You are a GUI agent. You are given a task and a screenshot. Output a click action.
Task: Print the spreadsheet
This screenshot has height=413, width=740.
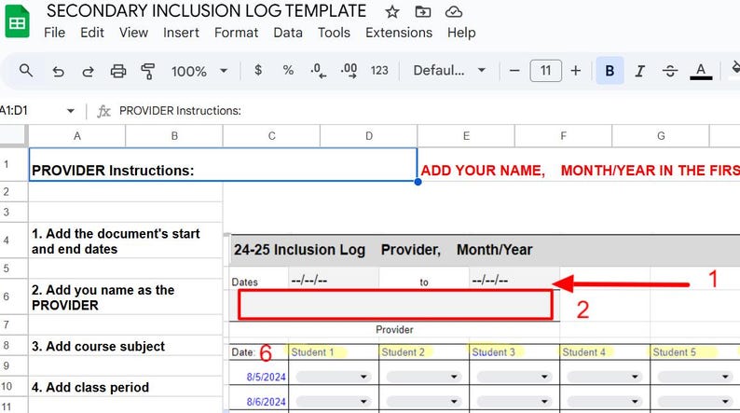tap(118, 71)
